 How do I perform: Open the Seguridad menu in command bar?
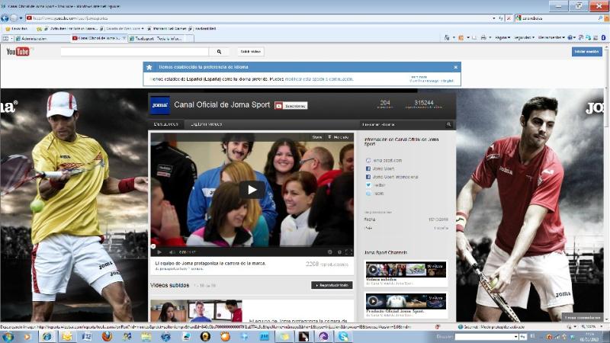click(x=524, y=37)
